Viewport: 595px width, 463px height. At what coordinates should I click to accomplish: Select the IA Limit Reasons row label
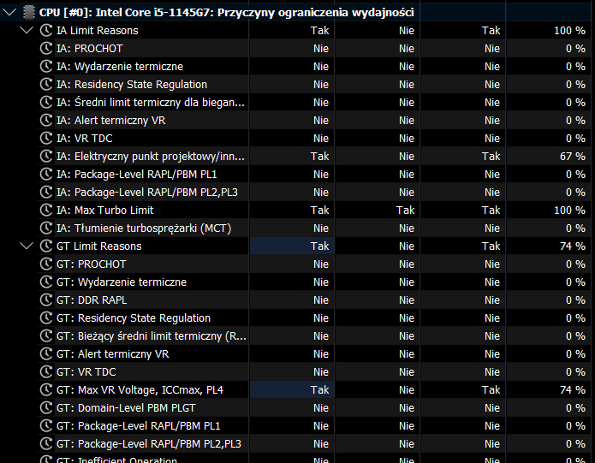point(97,30)
